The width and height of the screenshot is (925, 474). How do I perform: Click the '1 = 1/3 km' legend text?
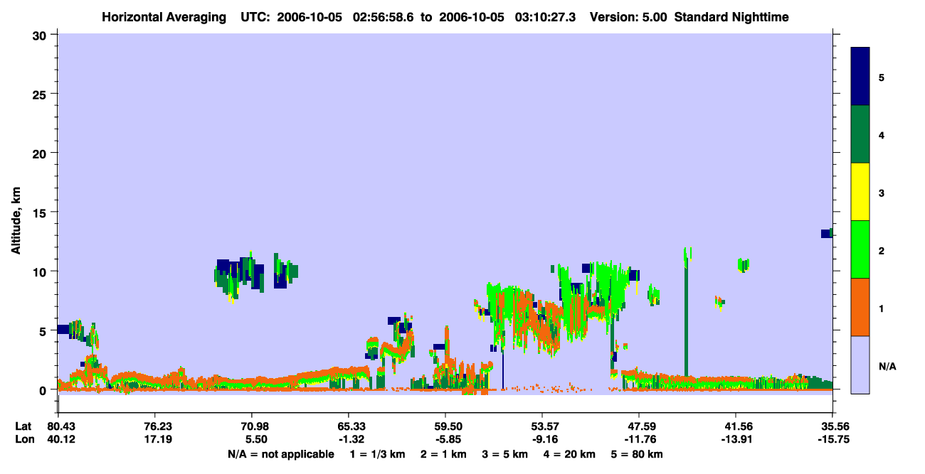click(377, 454)
